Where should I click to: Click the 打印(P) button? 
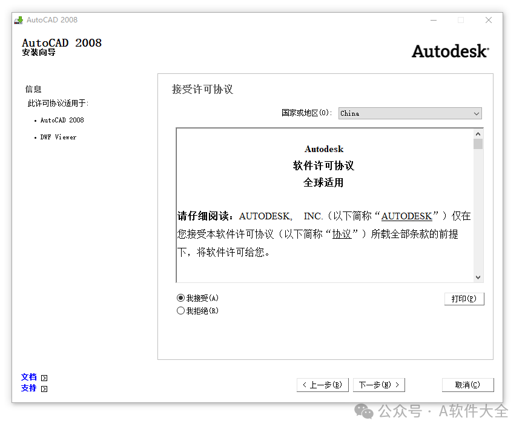(x=464, y=298)
